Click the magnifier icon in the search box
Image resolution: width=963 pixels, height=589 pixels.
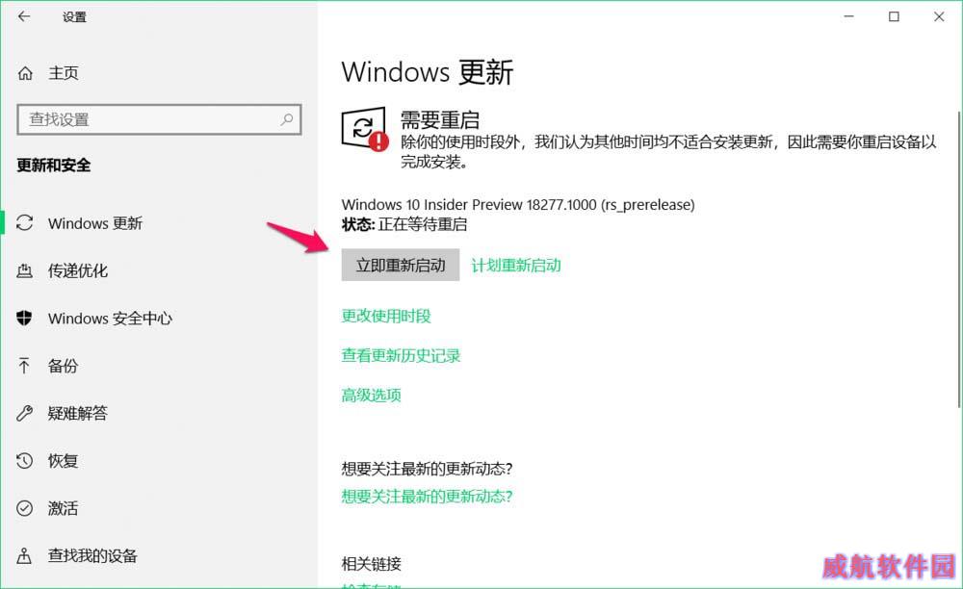286,119
